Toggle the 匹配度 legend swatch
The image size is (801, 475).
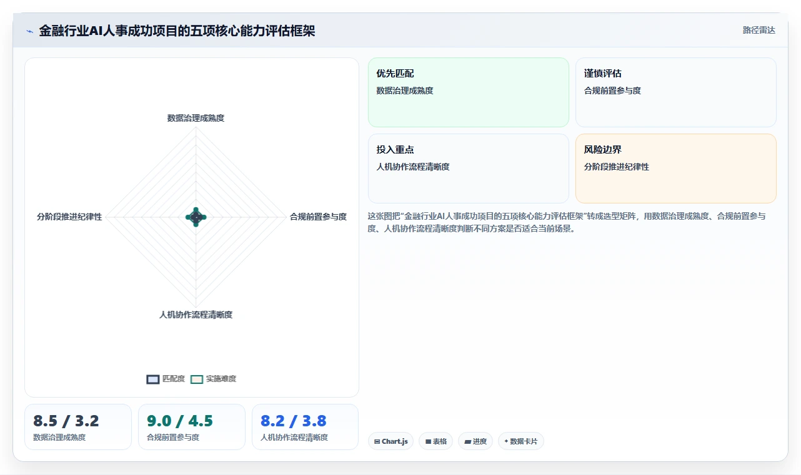(x=153, y=379)
